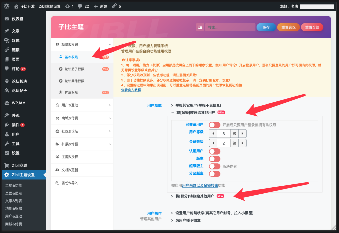Expand 将[积分]转账给其他用户
Image resolution: width=339 pixels, height=233 pixels.
[197, 196]
